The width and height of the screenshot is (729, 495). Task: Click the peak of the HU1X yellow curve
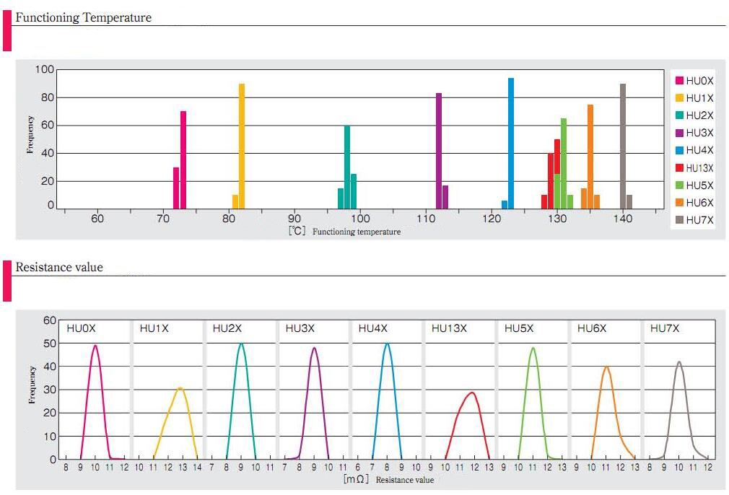coord(180,388)
